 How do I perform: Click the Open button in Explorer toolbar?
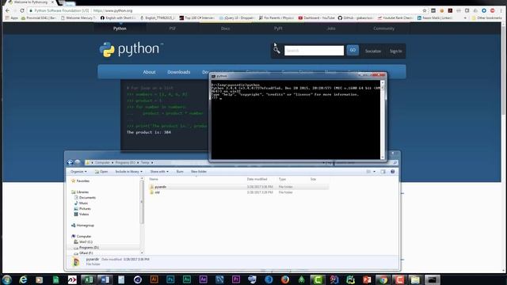pos(101,172)
